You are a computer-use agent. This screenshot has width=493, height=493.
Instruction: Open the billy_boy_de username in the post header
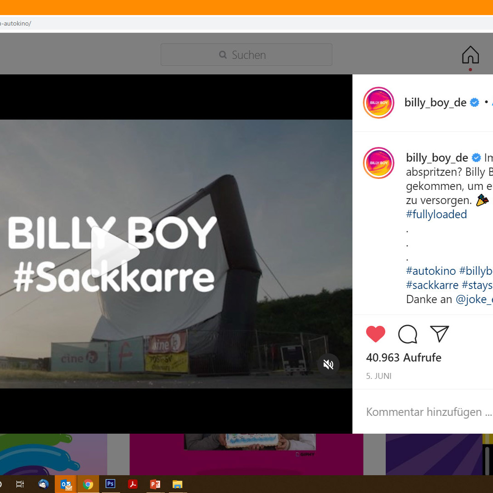pos(435,103)
